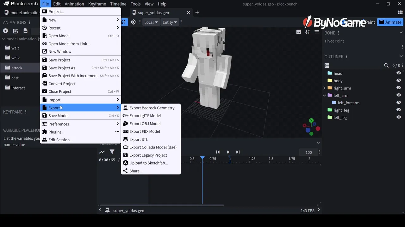Open the Keyframe panel options dots

26,112
